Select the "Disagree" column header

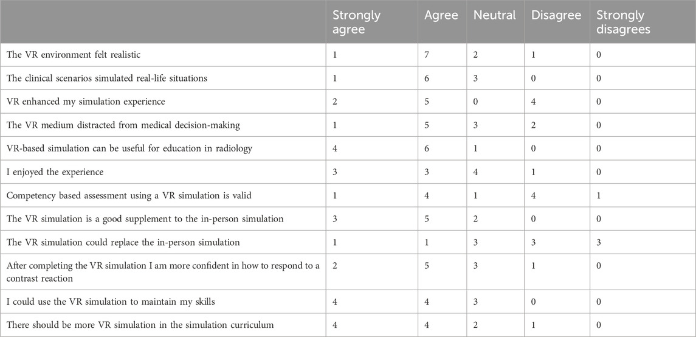556,16
